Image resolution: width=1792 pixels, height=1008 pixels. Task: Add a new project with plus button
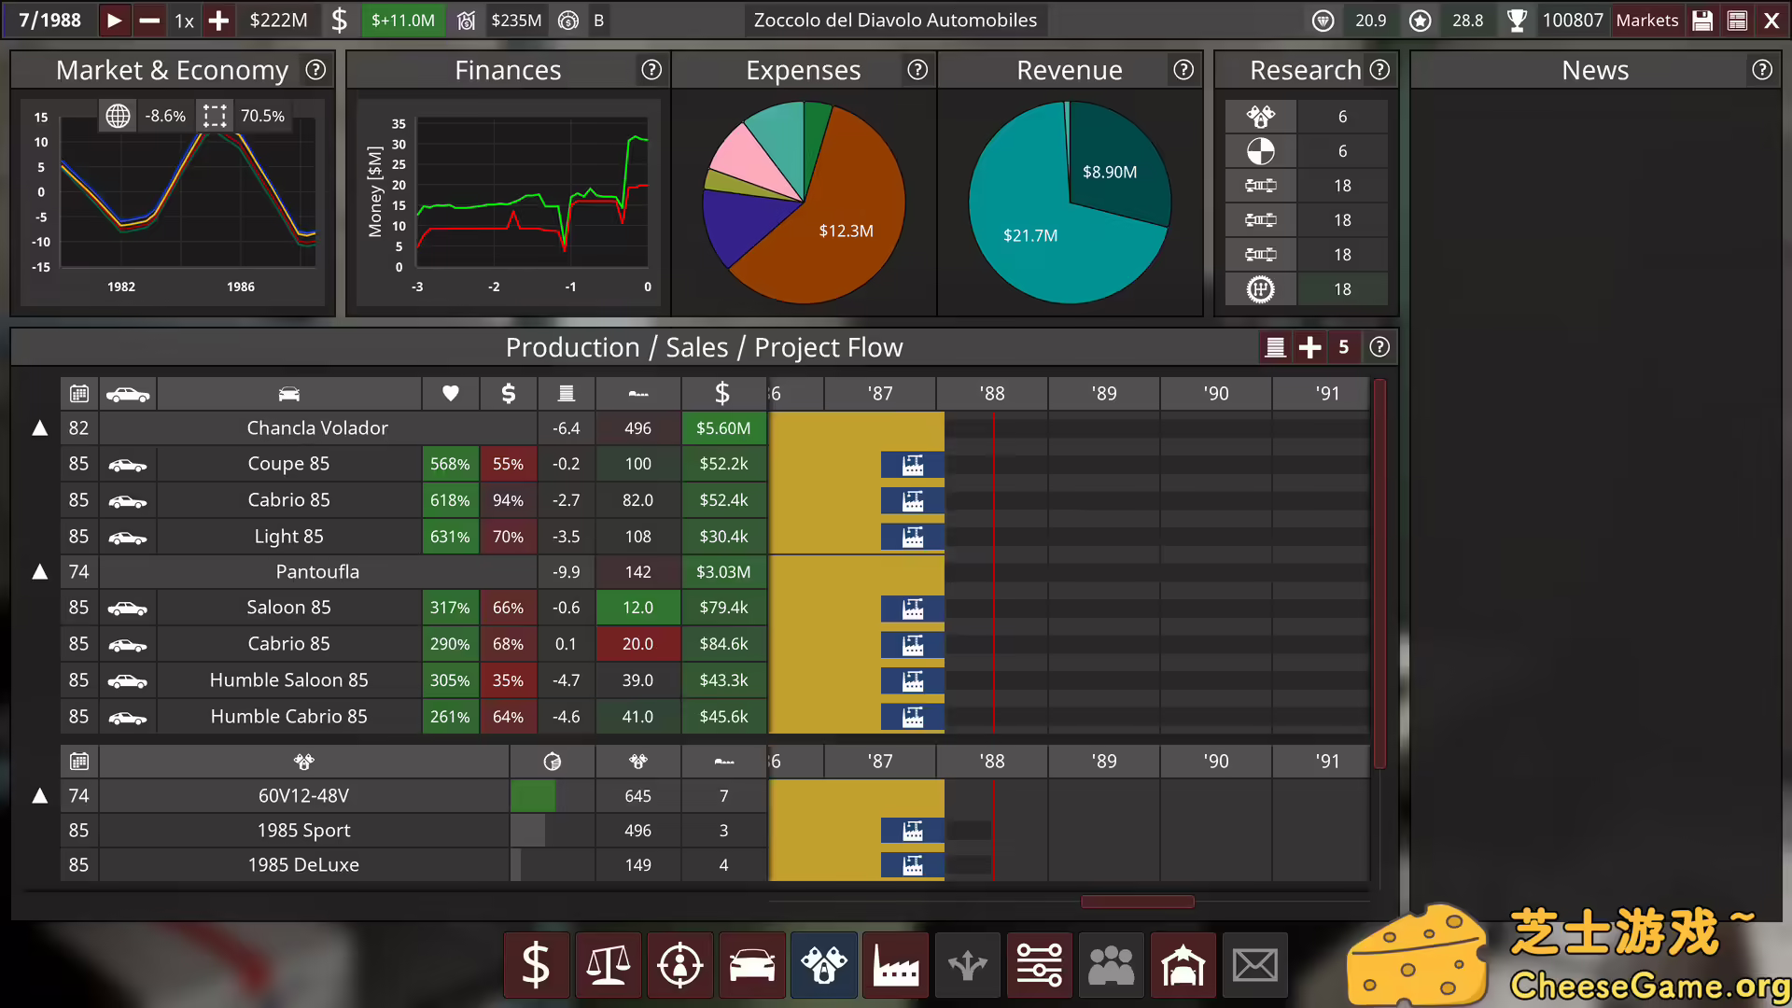1309,347
